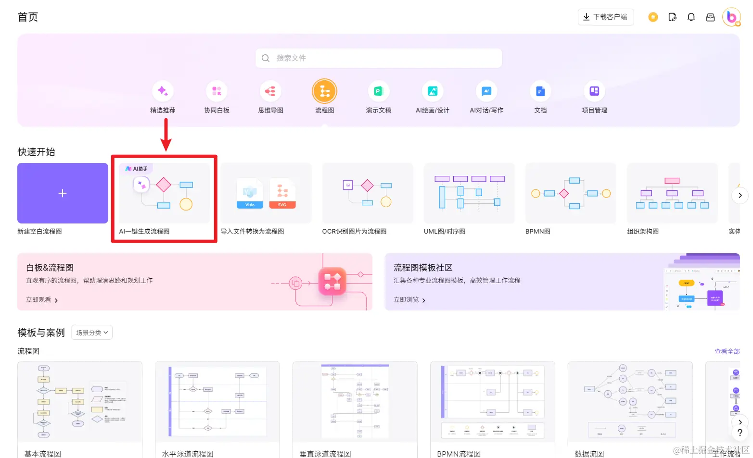Open the 场景分类 dropdown
The height and width of the screenshot is (458, 753).
click(92, 333)
